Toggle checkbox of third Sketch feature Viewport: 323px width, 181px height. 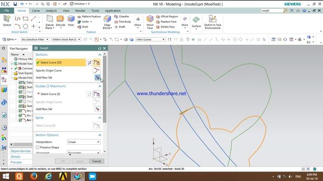20,106
